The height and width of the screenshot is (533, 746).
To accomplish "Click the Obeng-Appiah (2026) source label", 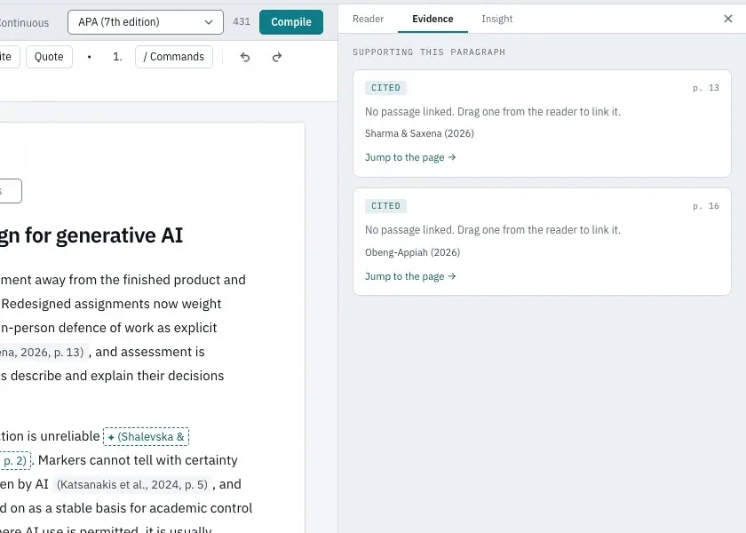I will click(412, 252).
